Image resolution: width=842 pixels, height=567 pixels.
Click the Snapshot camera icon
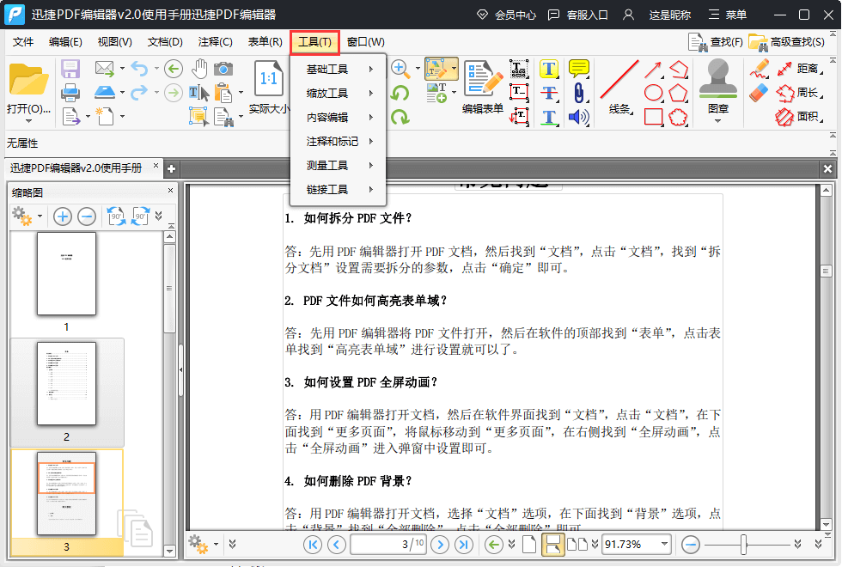[x=223, y=69]
